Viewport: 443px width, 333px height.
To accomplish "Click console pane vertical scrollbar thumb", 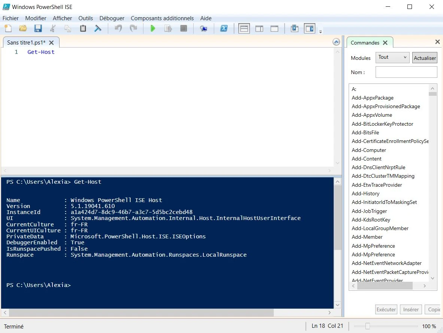I will (x=338, y=218).
